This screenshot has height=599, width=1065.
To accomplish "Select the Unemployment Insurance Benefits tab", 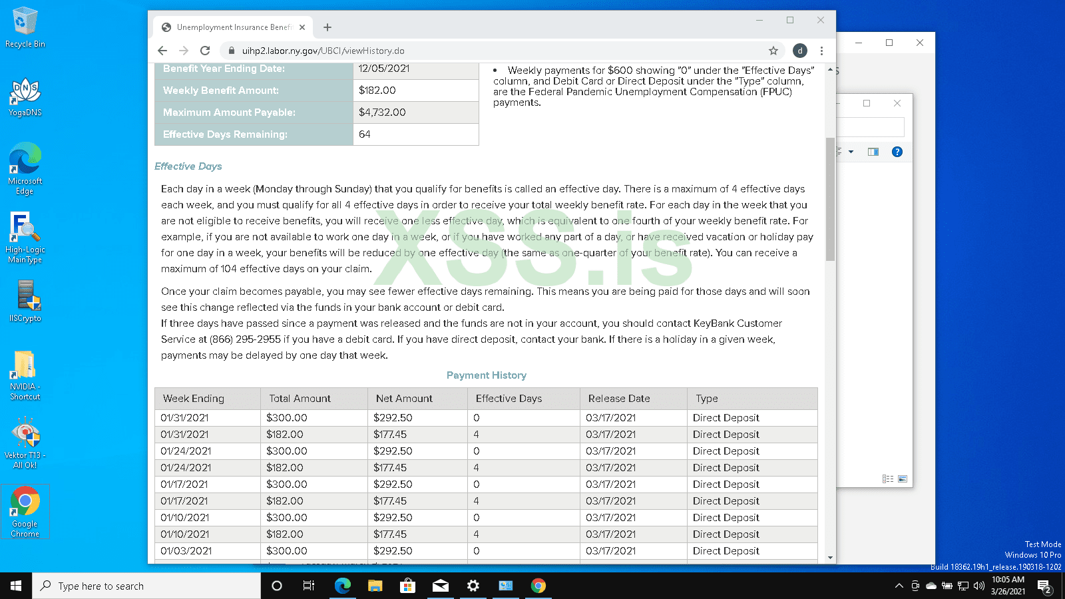I will 233,27.
